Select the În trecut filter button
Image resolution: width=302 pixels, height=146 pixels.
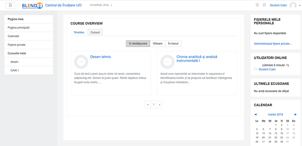tap(173, 44)
